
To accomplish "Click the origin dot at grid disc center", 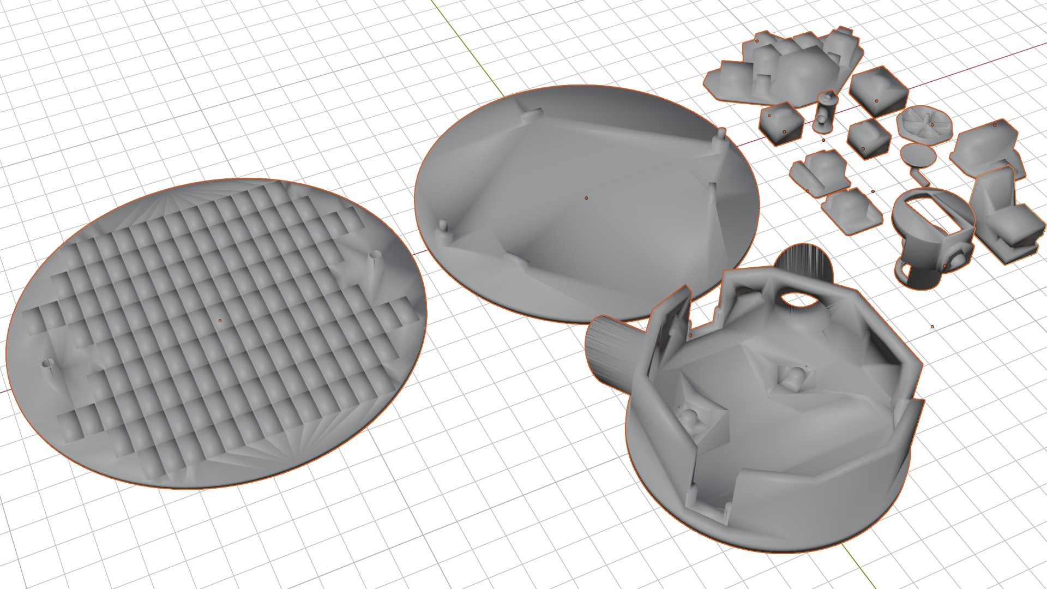I will click(220, 321).
